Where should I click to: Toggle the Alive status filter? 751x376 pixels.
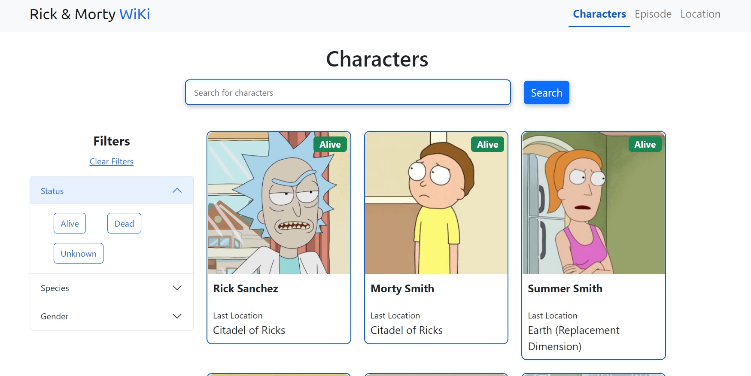tap(70, 223)
